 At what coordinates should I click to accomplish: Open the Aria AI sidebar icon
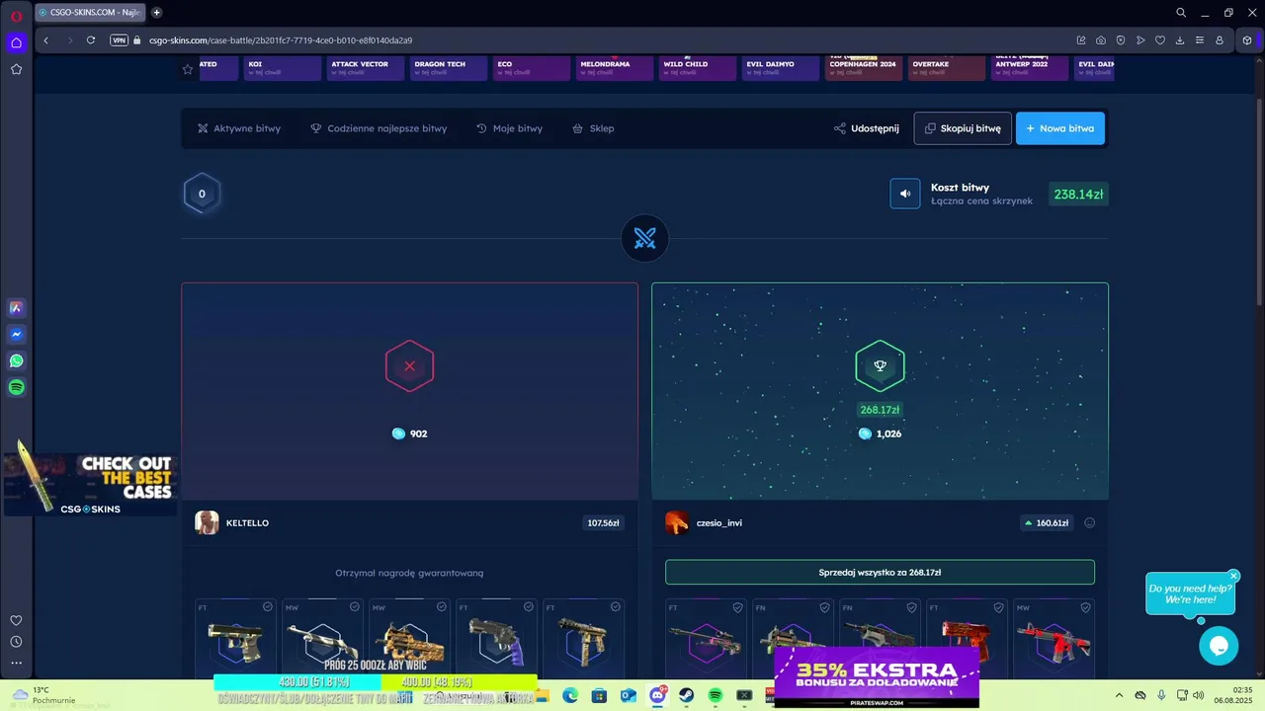16,307
